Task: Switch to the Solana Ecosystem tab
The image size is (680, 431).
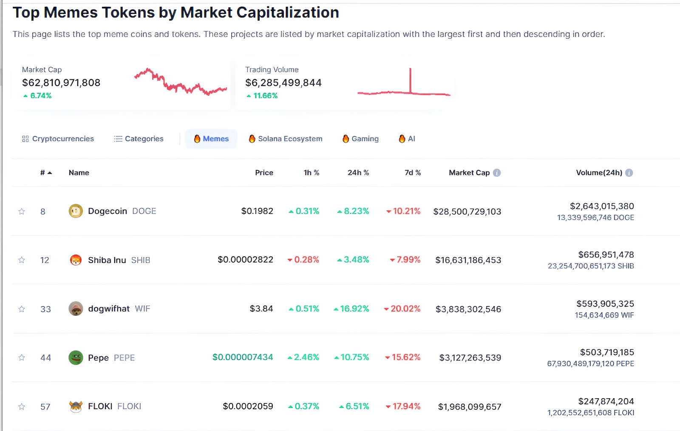Action: coord(286,139)
